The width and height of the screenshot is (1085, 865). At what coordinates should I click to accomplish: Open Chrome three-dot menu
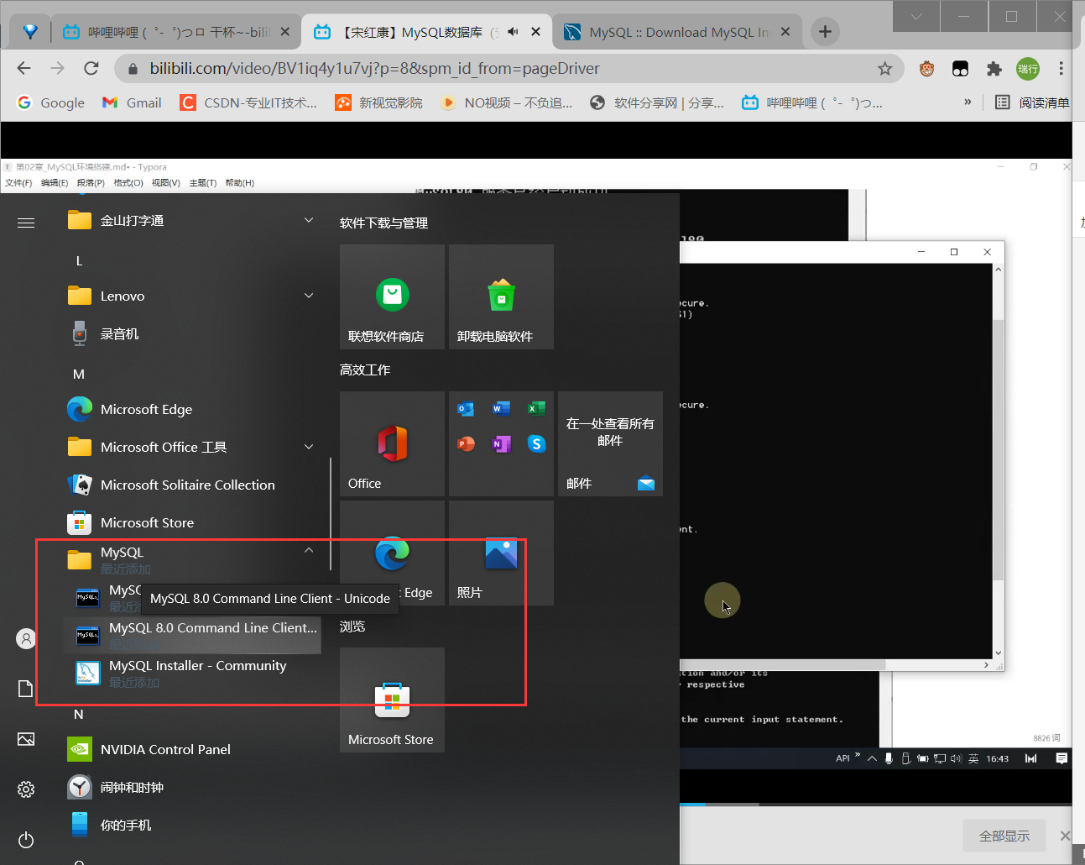click(1061, 69)
